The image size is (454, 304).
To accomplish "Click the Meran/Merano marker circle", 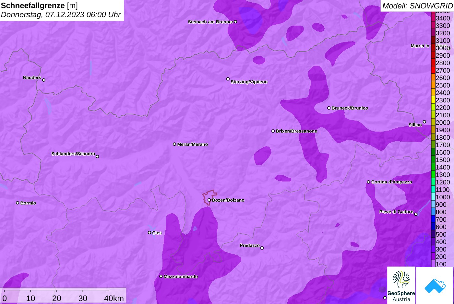I will pos(174,144).
